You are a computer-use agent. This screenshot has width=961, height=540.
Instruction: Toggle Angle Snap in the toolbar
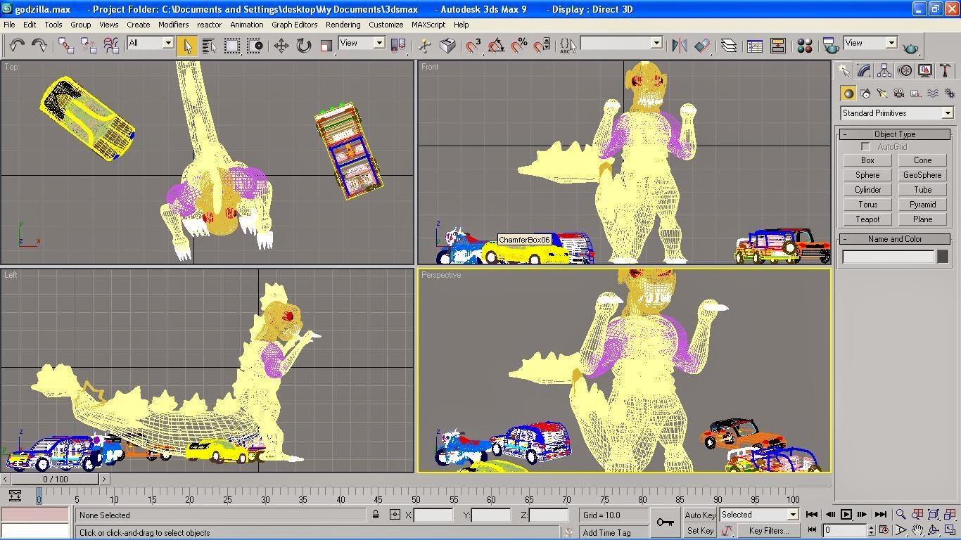point(496,46)
